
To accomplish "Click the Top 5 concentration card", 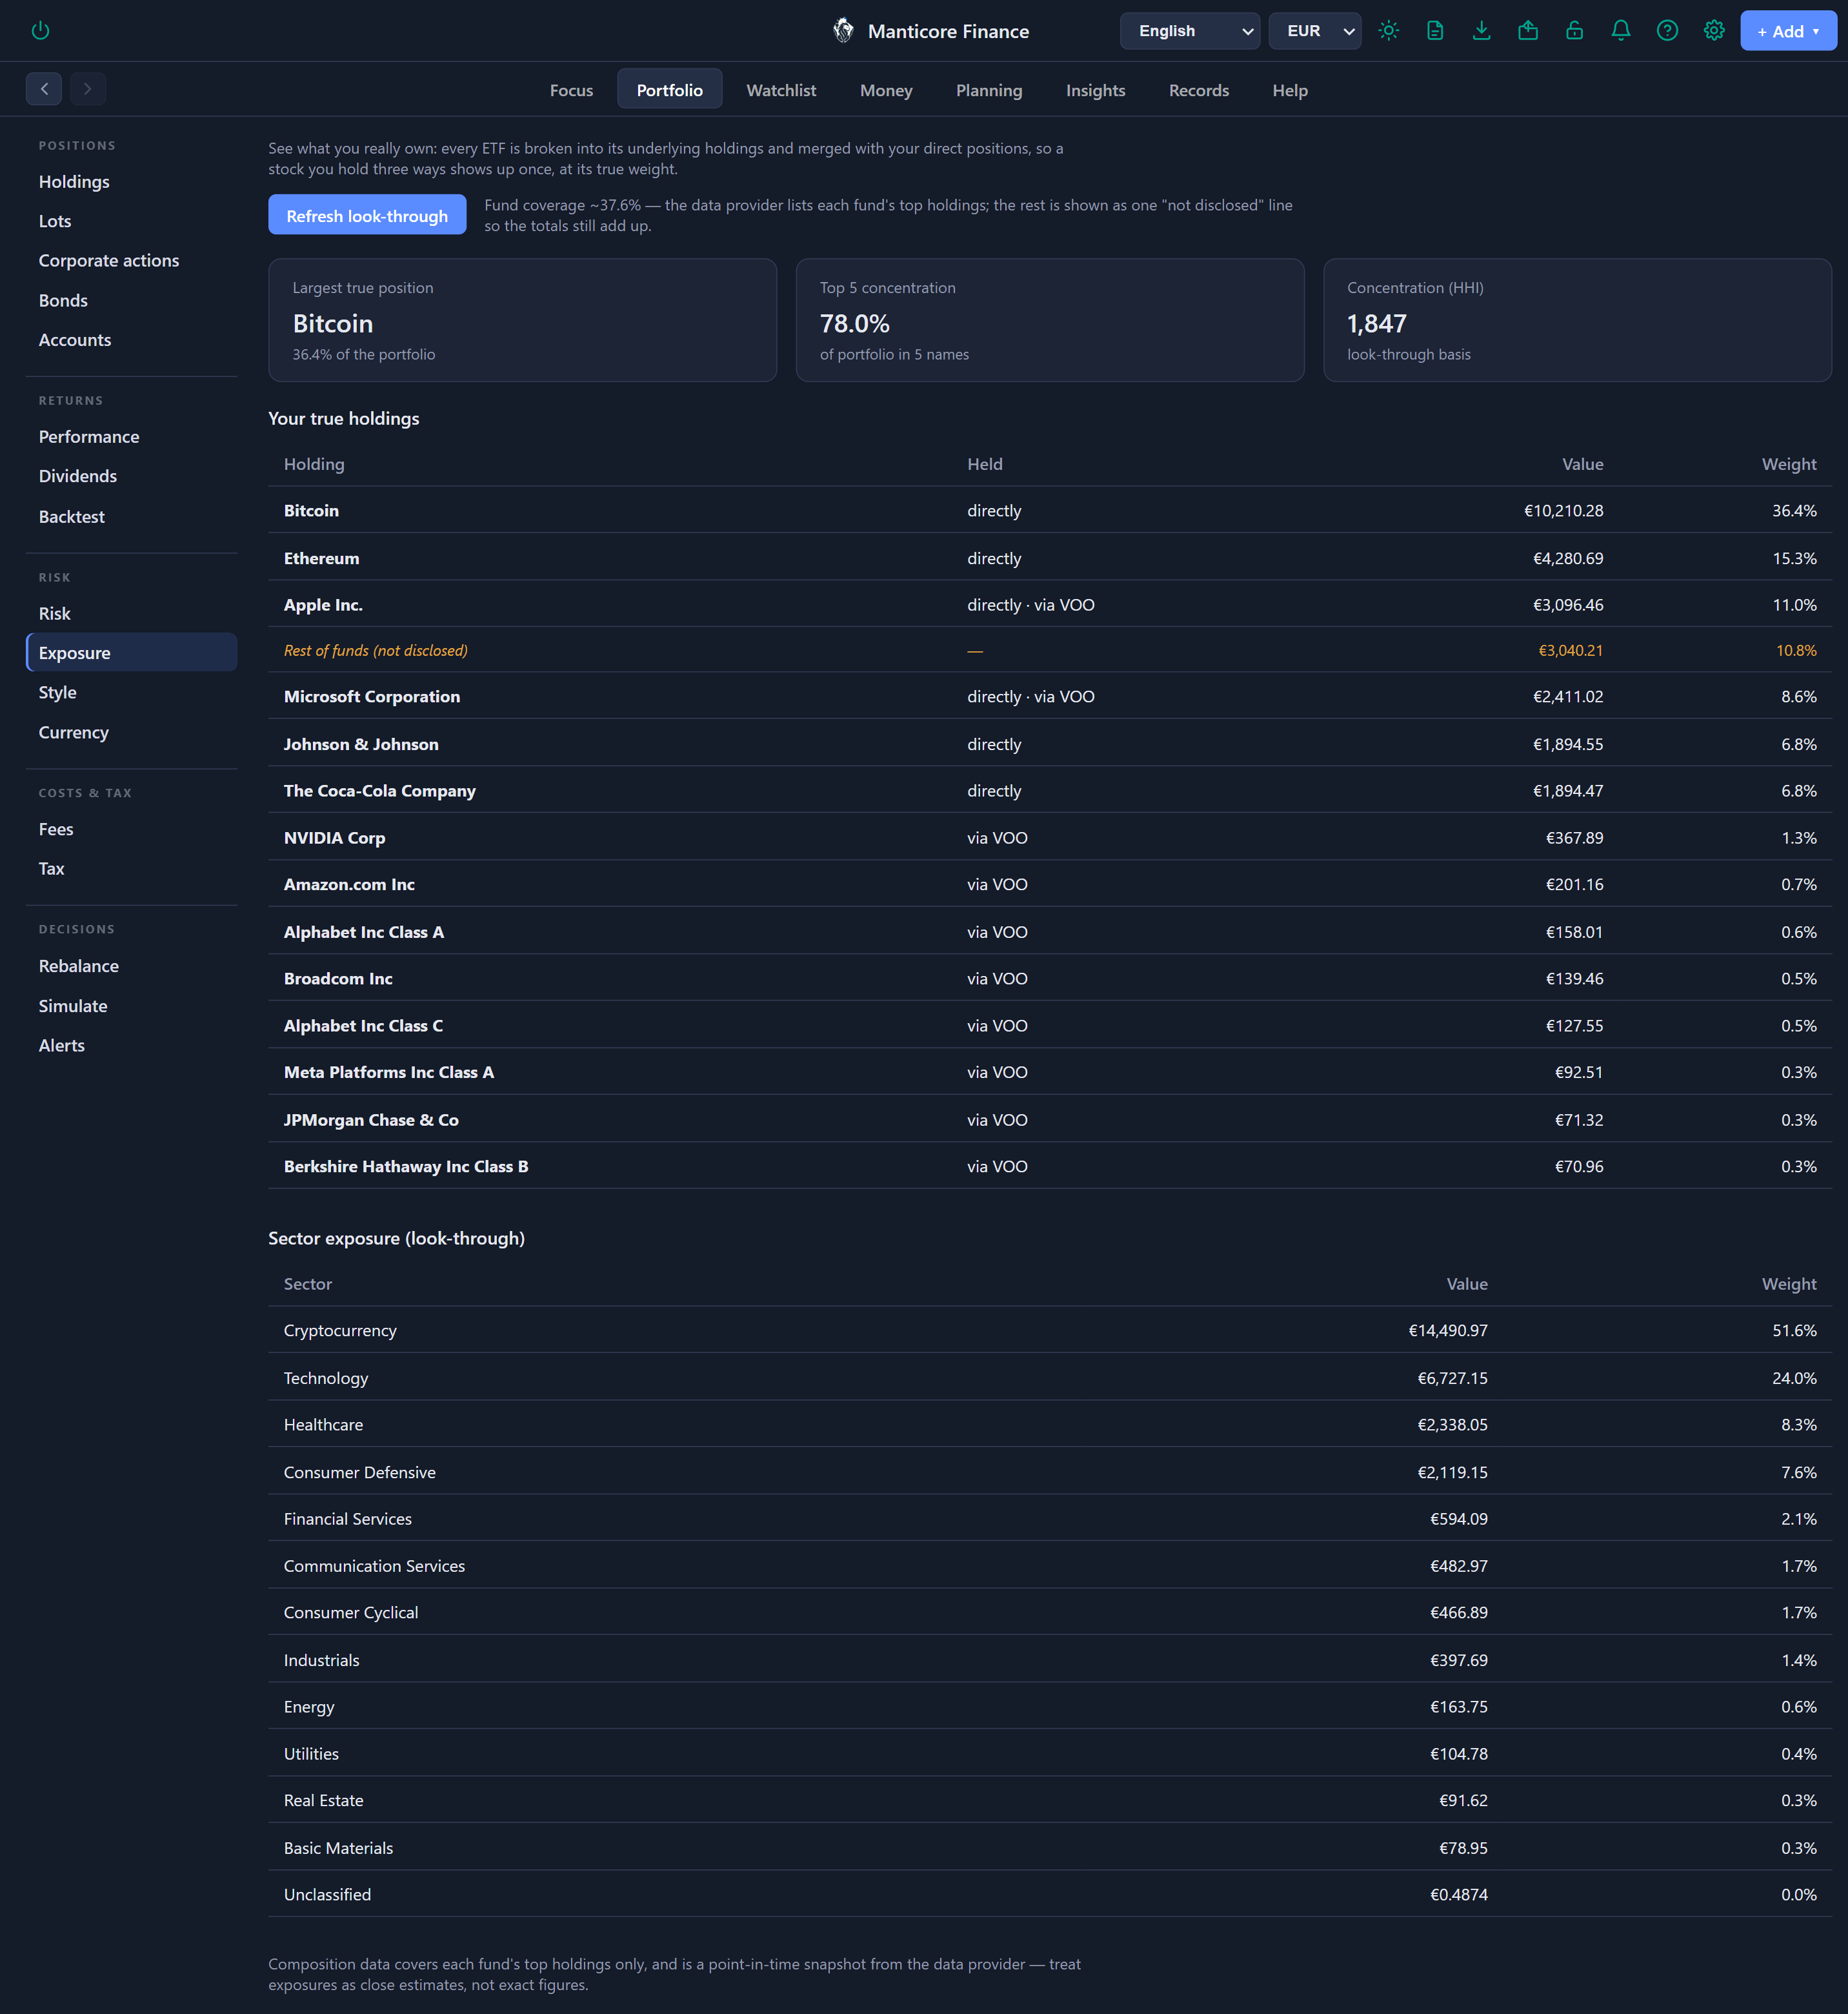I will [1050, 320].
